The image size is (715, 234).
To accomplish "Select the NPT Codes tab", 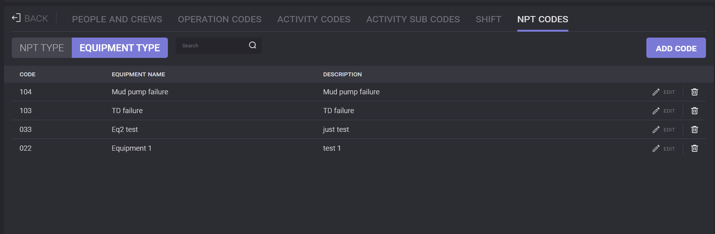I will click(542, 19).
